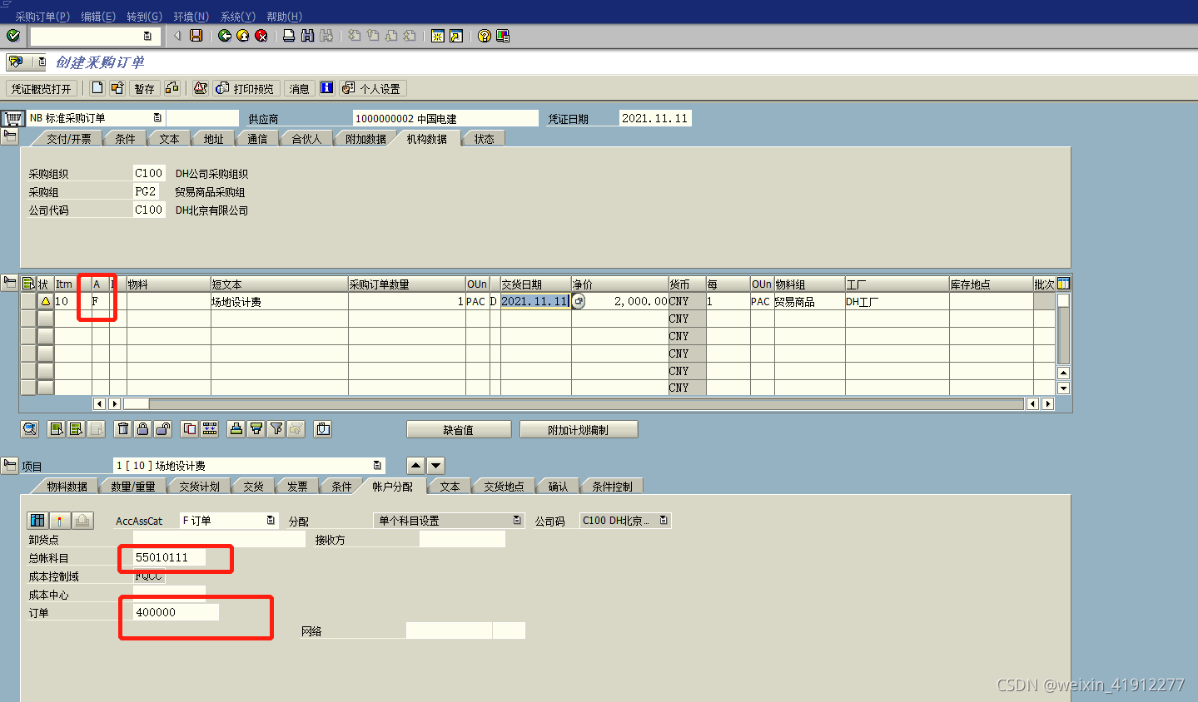Screen dimensions: 1198x702
Task: Click the 凭证概览打开 button
Action: (42, 89)
